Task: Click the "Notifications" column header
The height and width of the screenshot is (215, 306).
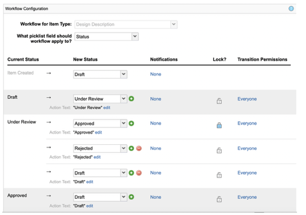Action: tap(164, 60)
